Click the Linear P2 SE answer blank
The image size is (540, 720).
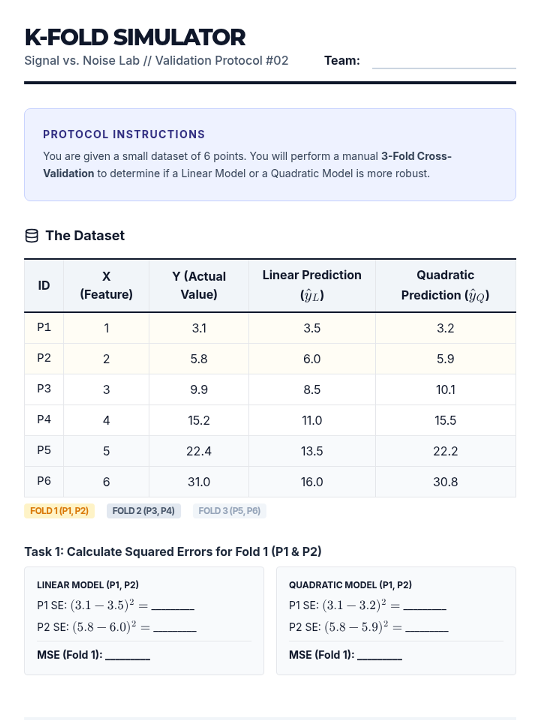point(175,627)
